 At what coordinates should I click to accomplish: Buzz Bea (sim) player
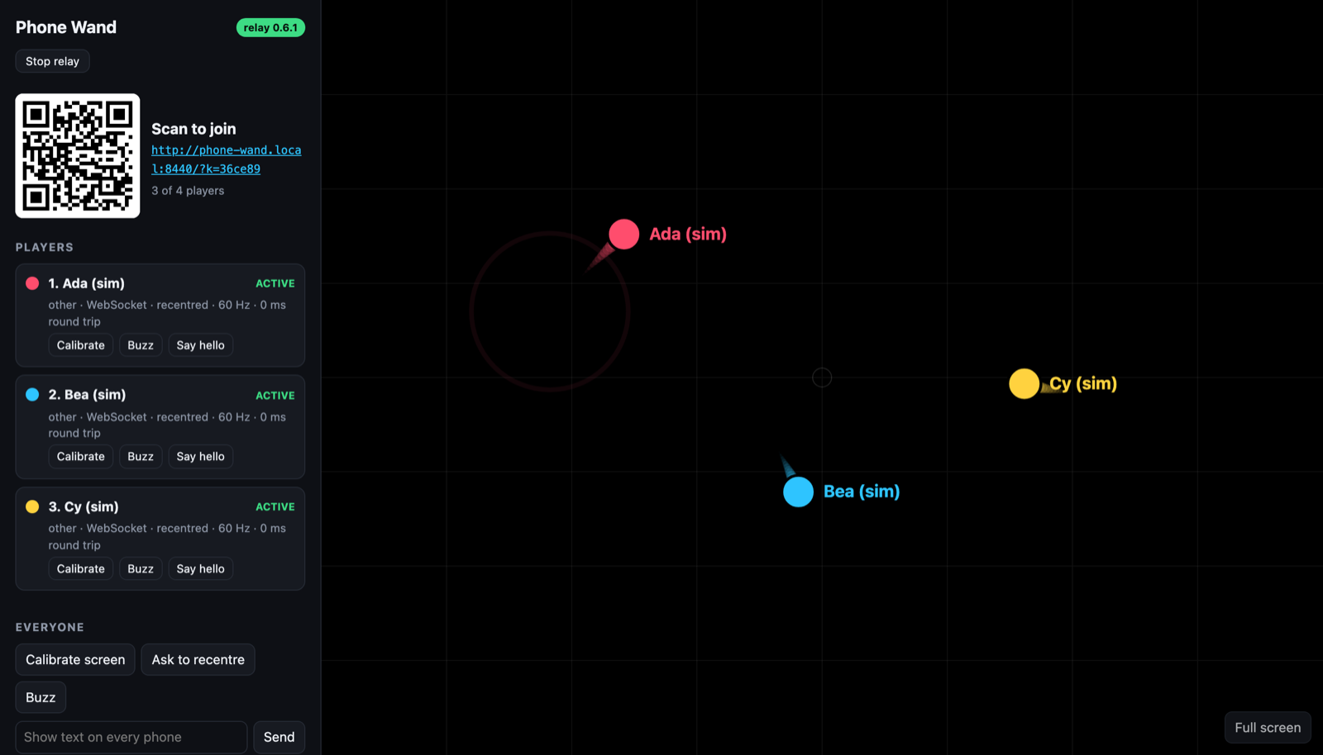[x=141, y=457]
